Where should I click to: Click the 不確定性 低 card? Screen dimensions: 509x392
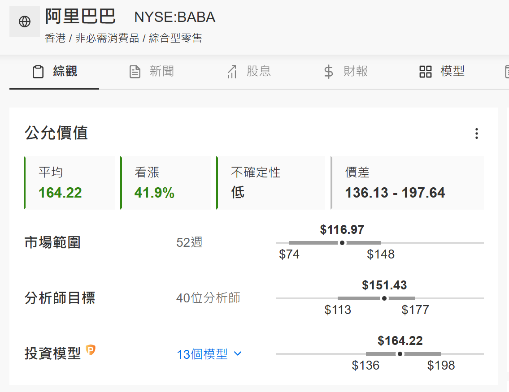pos(271,182)
